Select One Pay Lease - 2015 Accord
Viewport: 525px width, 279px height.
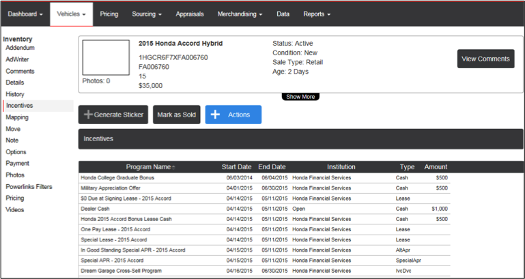click(x=264, y=230)
